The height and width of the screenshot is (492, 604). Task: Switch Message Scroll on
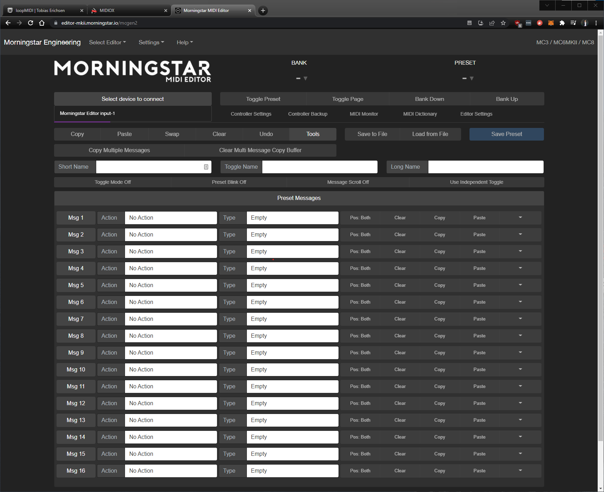click(x=348, y=182)
